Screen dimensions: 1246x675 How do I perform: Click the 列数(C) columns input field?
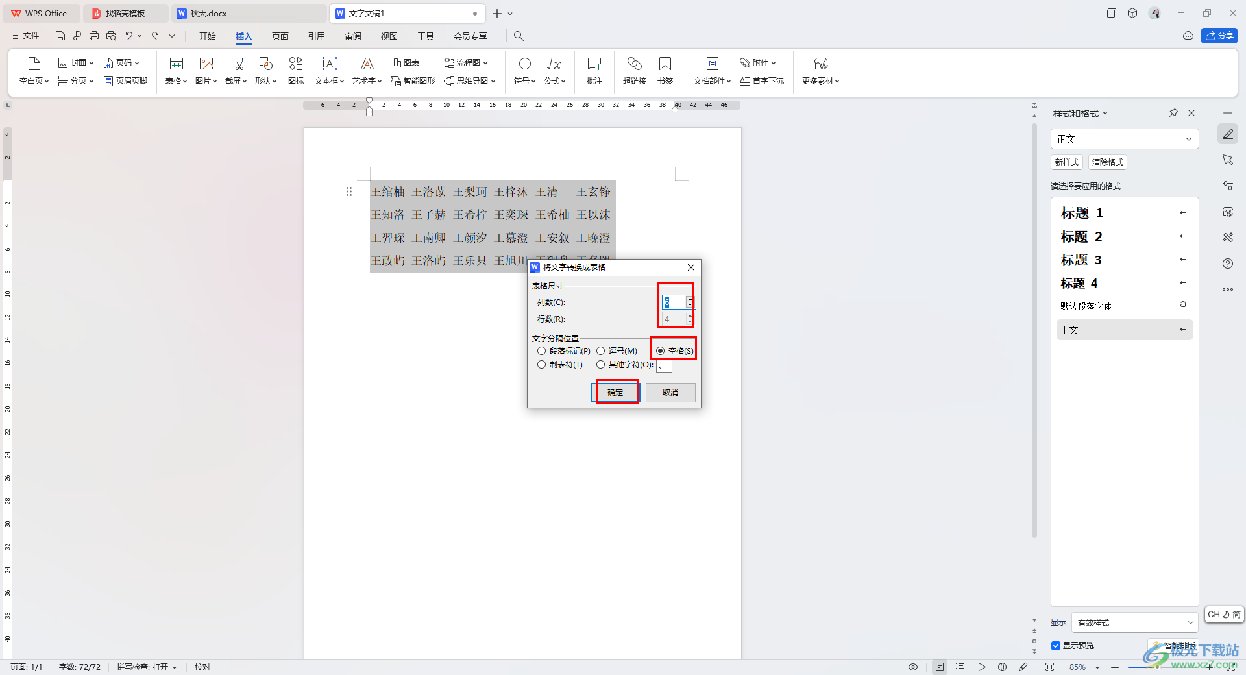click(674, 302)
